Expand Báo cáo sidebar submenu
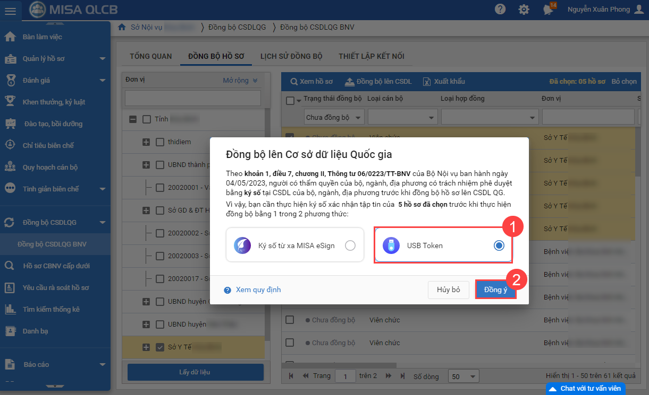This screenshot has height=395, width=649. pos(103,365)
